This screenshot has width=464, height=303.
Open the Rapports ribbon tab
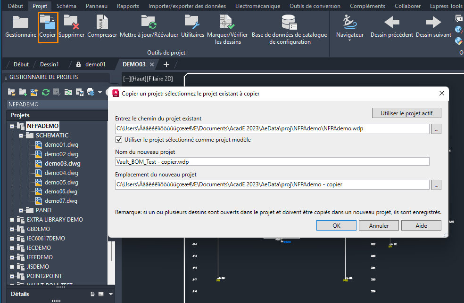(x=128, y=6)
